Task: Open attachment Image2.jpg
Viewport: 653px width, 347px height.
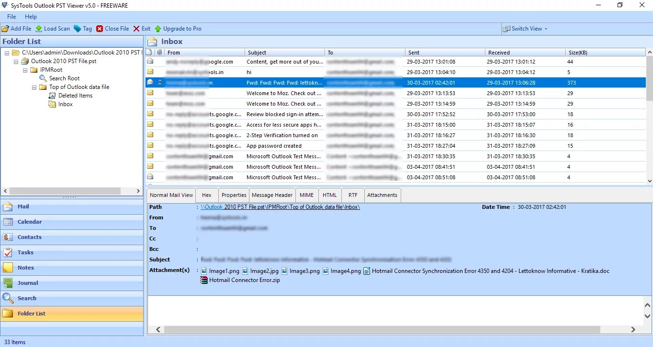Action: 260,271
